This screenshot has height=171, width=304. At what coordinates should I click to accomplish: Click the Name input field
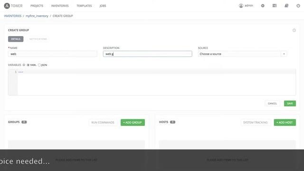(x=53, y=54)
